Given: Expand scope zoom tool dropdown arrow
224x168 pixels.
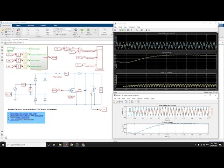Looking at the screenshot, I should [x=138, y=30].
